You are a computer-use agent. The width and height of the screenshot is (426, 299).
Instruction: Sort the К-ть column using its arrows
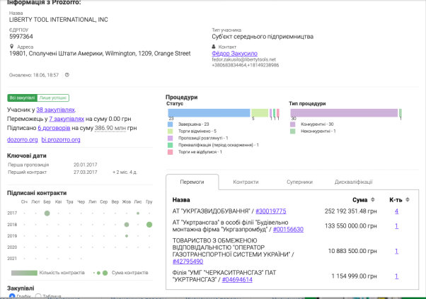click(x=411, y=200)
